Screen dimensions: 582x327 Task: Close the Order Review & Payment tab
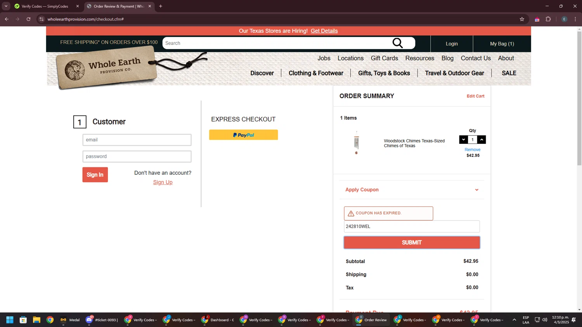(150, 6)
